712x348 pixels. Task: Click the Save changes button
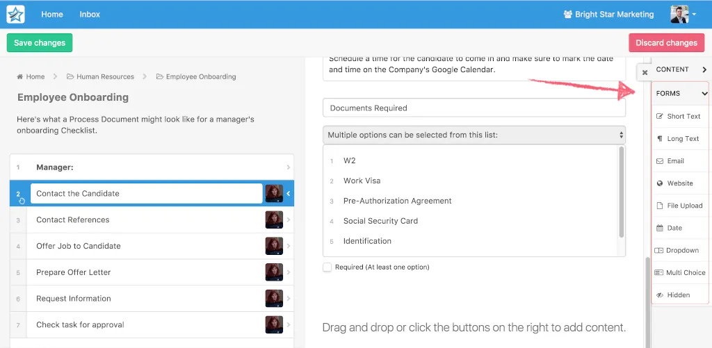[x=40, y=42]
